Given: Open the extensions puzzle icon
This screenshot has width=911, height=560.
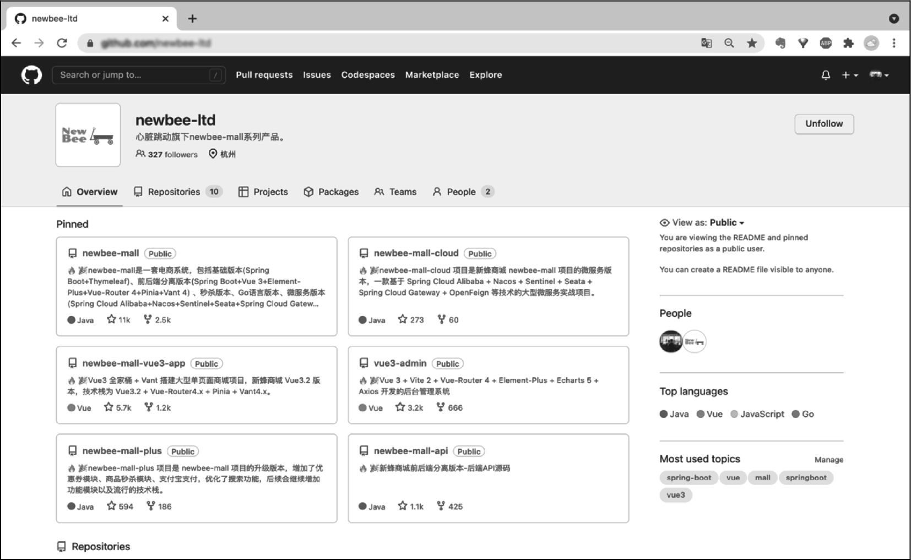Looking at the screenshot, I should pos(848,43).
